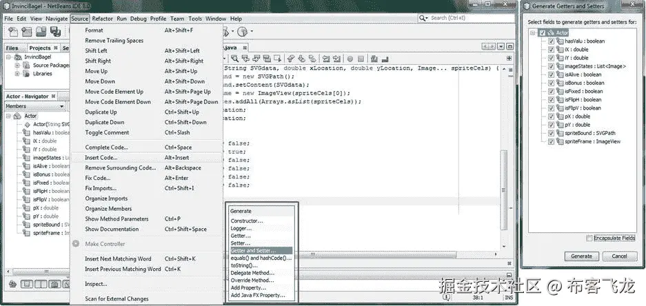This screenshot has height=306, width=646.
Task: Click the Next Bookmark editor icon
Action: pos(301,59)
